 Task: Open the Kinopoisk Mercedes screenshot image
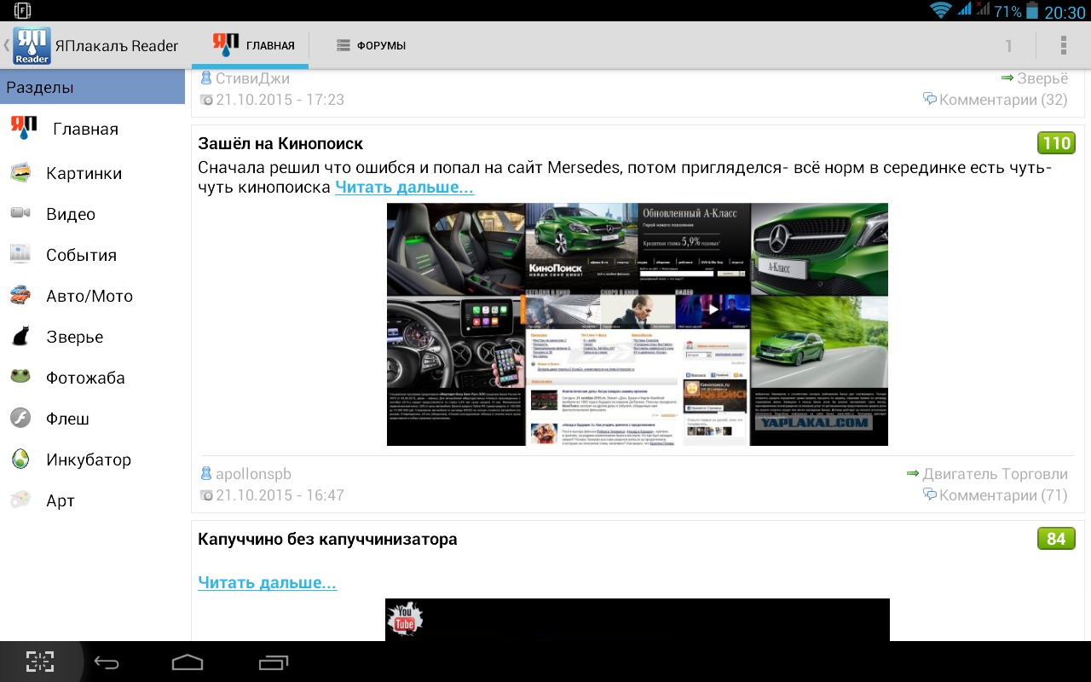(638, 324)
